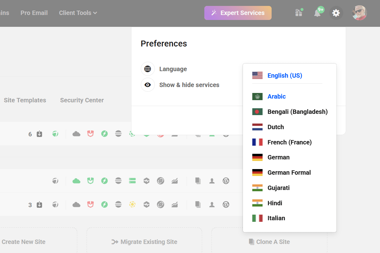The height and width of the screenshot is (253, 380).
Task: Open the notifications bell with 9+ badge
Action: coord(318,13)
